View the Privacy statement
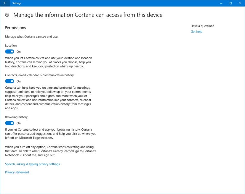Viewport: 245px width, 194px height. [17, 172]
